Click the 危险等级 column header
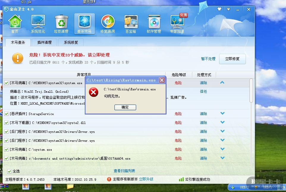This screenshot has width=286, height=192. 179,75
